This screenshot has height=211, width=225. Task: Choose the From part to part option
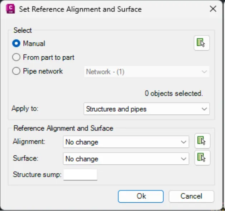tap(16, 57)
